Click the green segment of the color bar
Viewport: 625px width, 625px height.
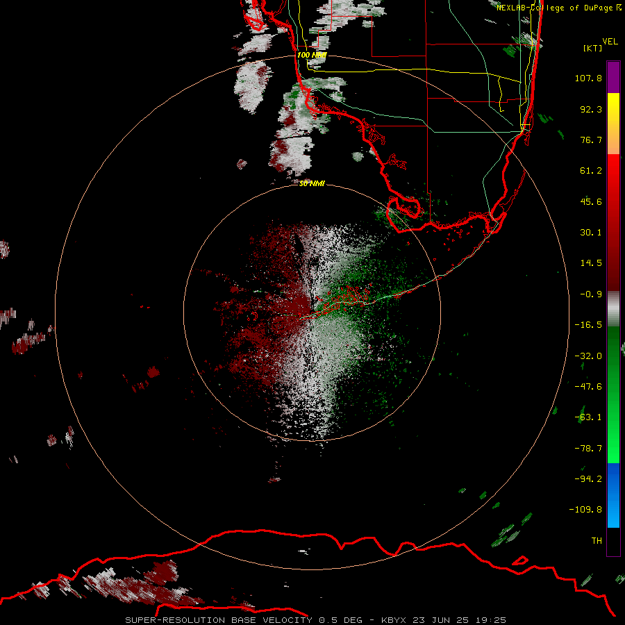point(613,394)
